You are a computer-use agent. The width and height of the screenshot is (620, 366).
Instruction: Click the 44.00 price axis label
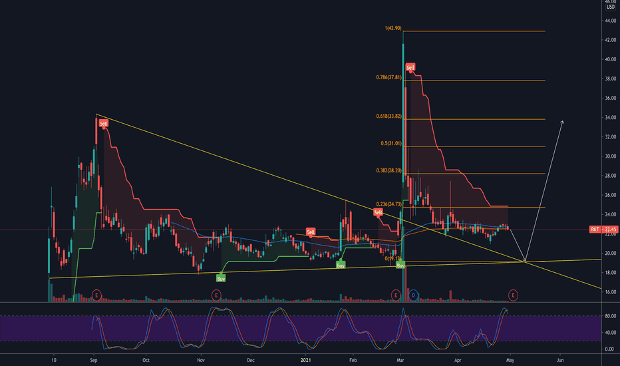tap(610, 21)
